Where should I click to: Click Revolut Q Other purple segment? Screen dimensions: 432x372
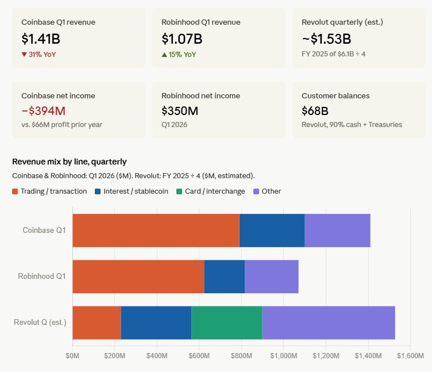coord(329,323)
